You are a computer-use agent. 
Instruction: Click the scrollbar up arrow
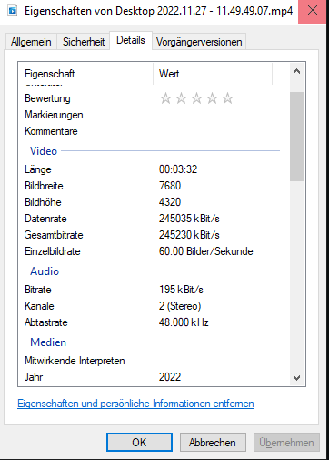click(296, 72)
